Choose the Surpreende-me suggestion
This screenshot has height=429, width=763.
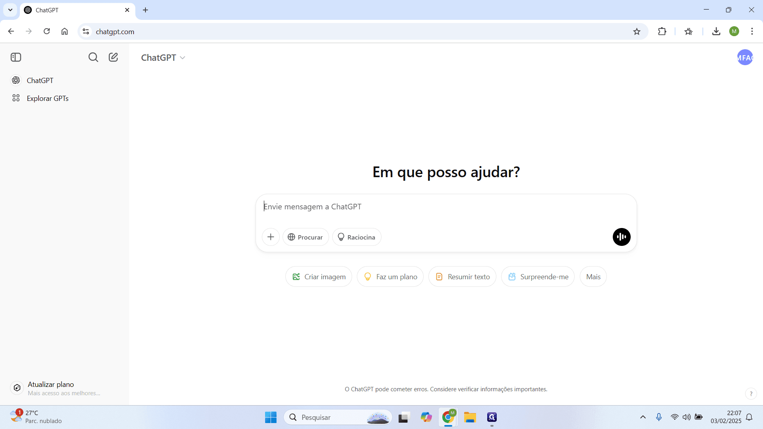(538, 277)
